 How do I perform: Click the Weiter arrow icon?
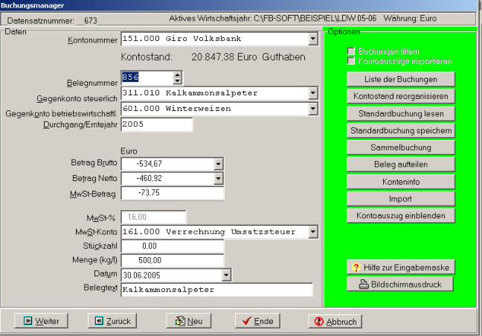(x=28, y=321)
